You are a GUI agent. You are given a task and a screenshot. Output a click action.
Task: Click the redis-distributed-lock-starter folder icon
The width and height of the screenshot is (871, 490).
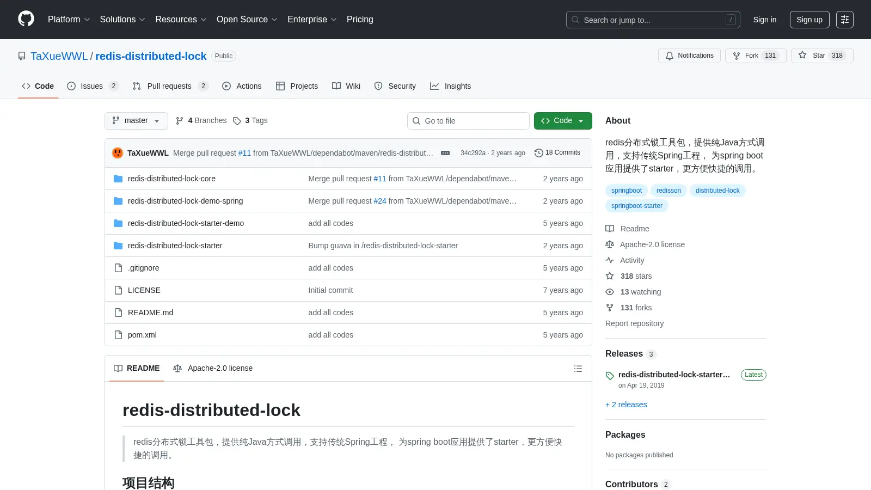tap(118, 246)
